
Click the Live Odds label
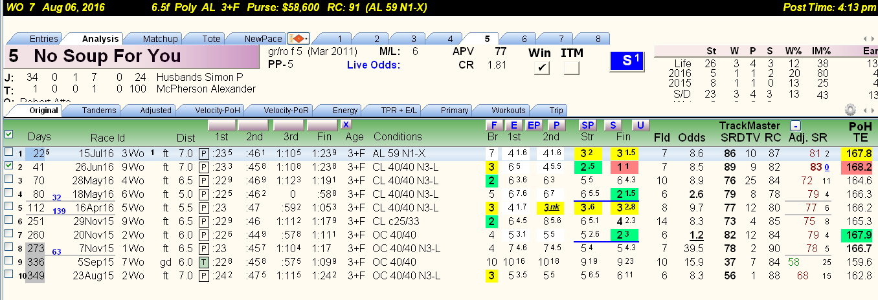pyautogui.click(x=374, y=65)
